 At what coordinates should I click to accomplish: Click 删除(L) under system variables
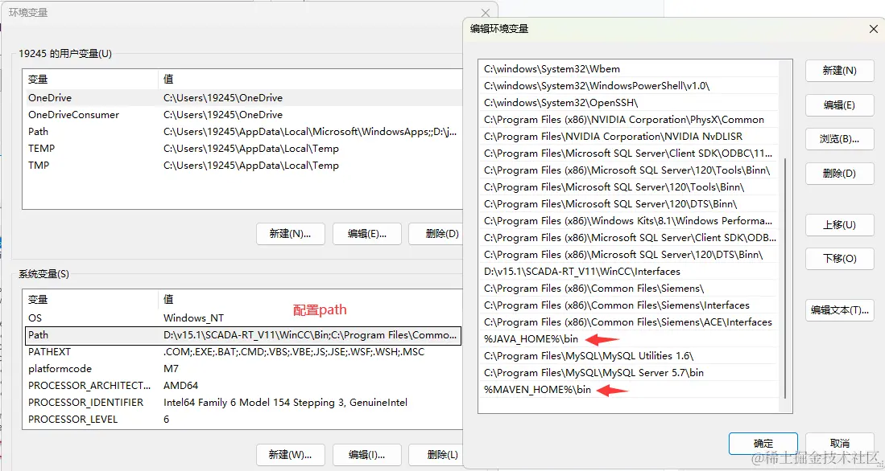point(436,455)
